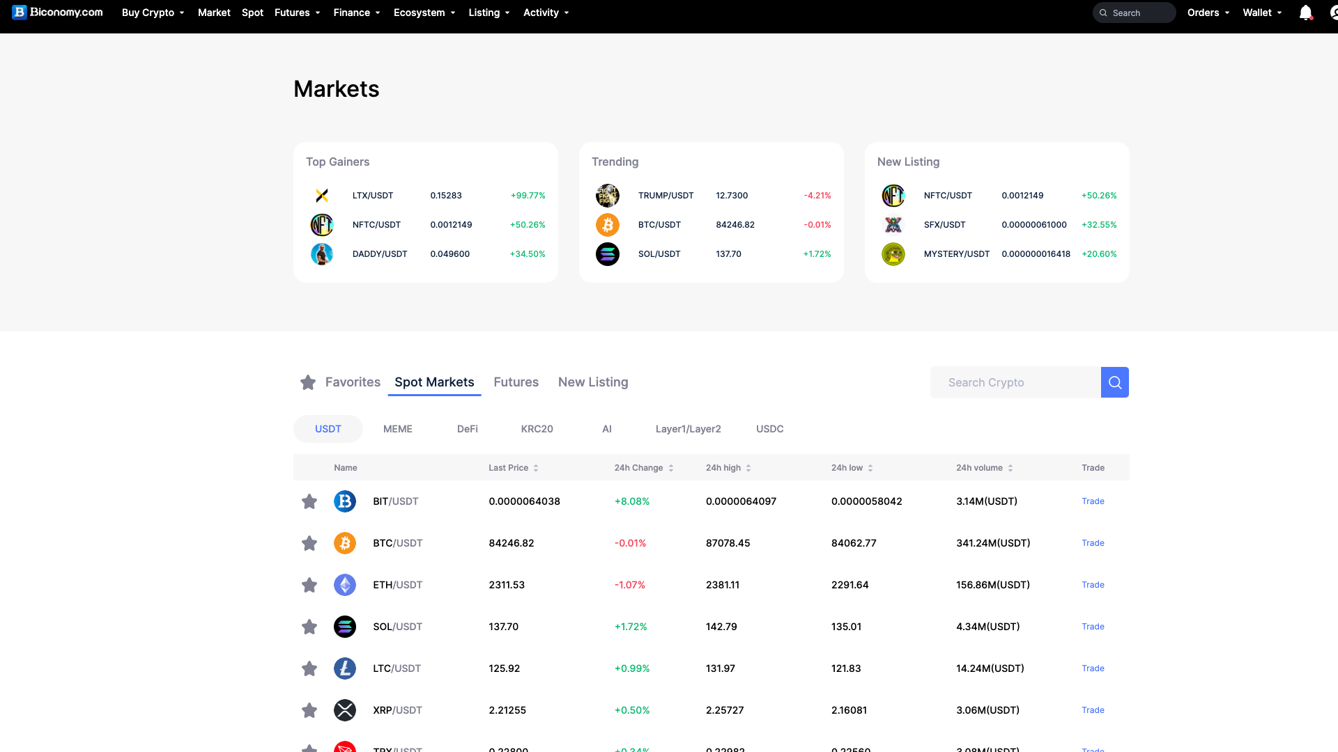Image resolution: width=1338 pixels, height=752 pixels.
Task: Switch to the Futures markets tab
Action: tap(516, 382)
